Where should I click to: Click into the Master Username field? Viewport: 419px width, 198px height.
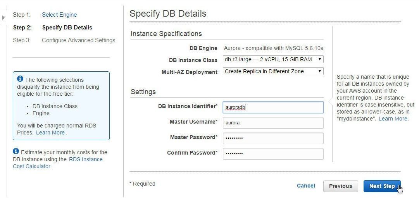[273, 123]
